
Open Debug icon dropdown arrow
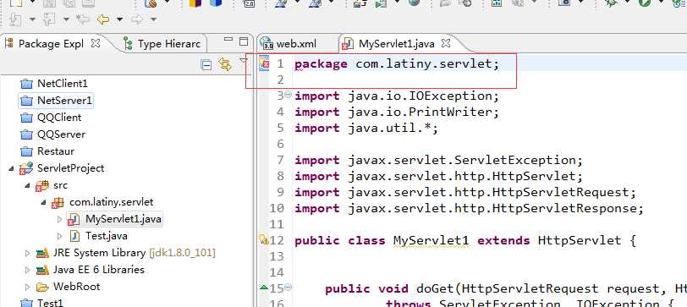[x=628, y=2]
